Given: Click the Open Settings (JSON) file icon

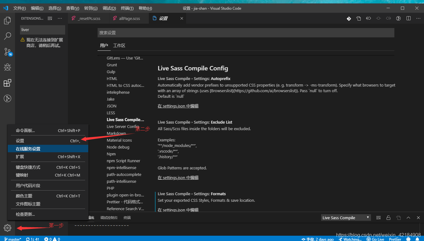Looking at the screenshot, I should pos(359,18).
